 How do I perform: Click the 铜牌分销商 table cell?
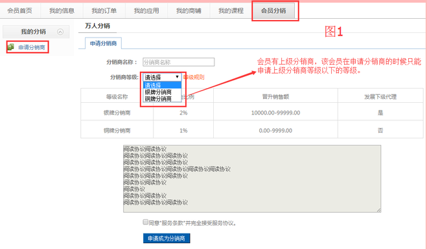click(x=117, y=131)
